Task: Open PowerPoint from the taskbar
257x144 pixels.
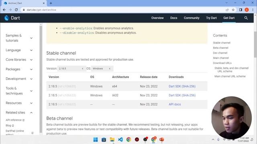Action: (161, 140)
